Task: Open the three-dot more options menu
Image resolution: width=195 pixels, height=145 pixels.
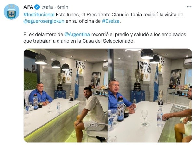Action: click(x=189, y=7)
